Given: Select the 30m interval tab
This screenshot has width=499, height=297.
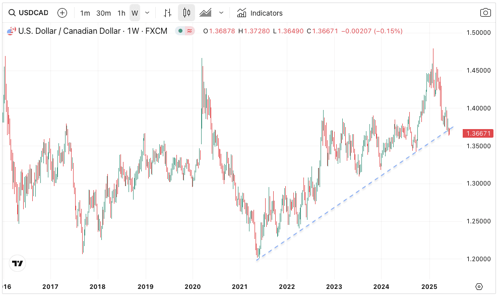Looking at the screenshot, I should (103, 13).
